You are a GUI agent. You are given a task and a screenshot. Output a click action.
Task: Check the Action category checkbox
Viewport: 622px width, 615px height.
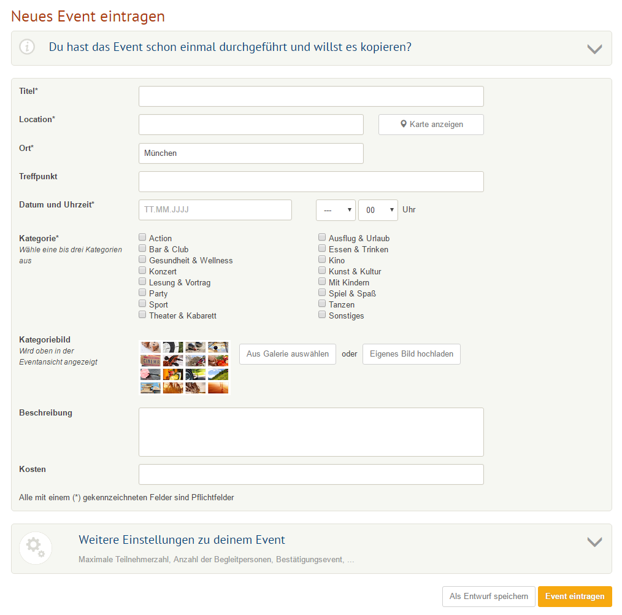(142, 238)
